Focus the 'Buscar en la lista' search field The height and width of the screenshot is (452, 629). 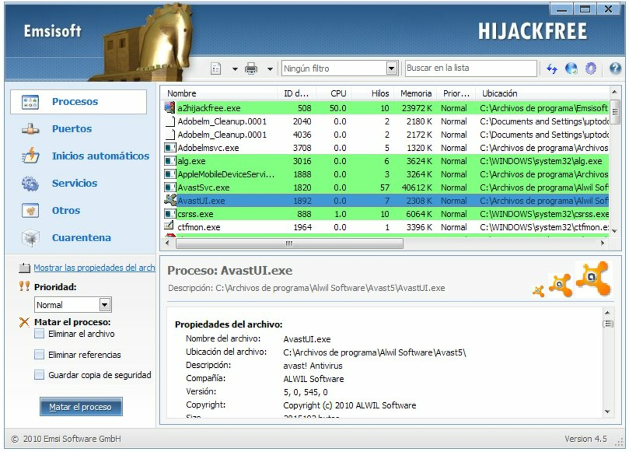pos(470,68)
